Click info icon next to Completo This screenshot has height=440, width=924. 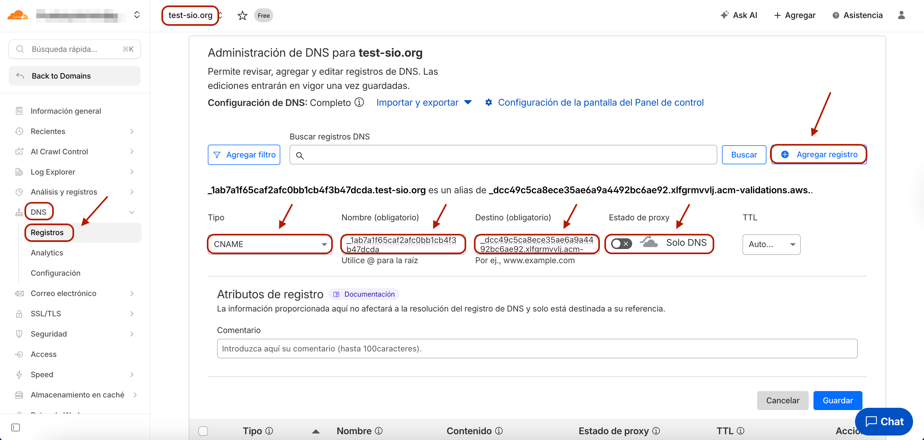(x=359, y=102)
